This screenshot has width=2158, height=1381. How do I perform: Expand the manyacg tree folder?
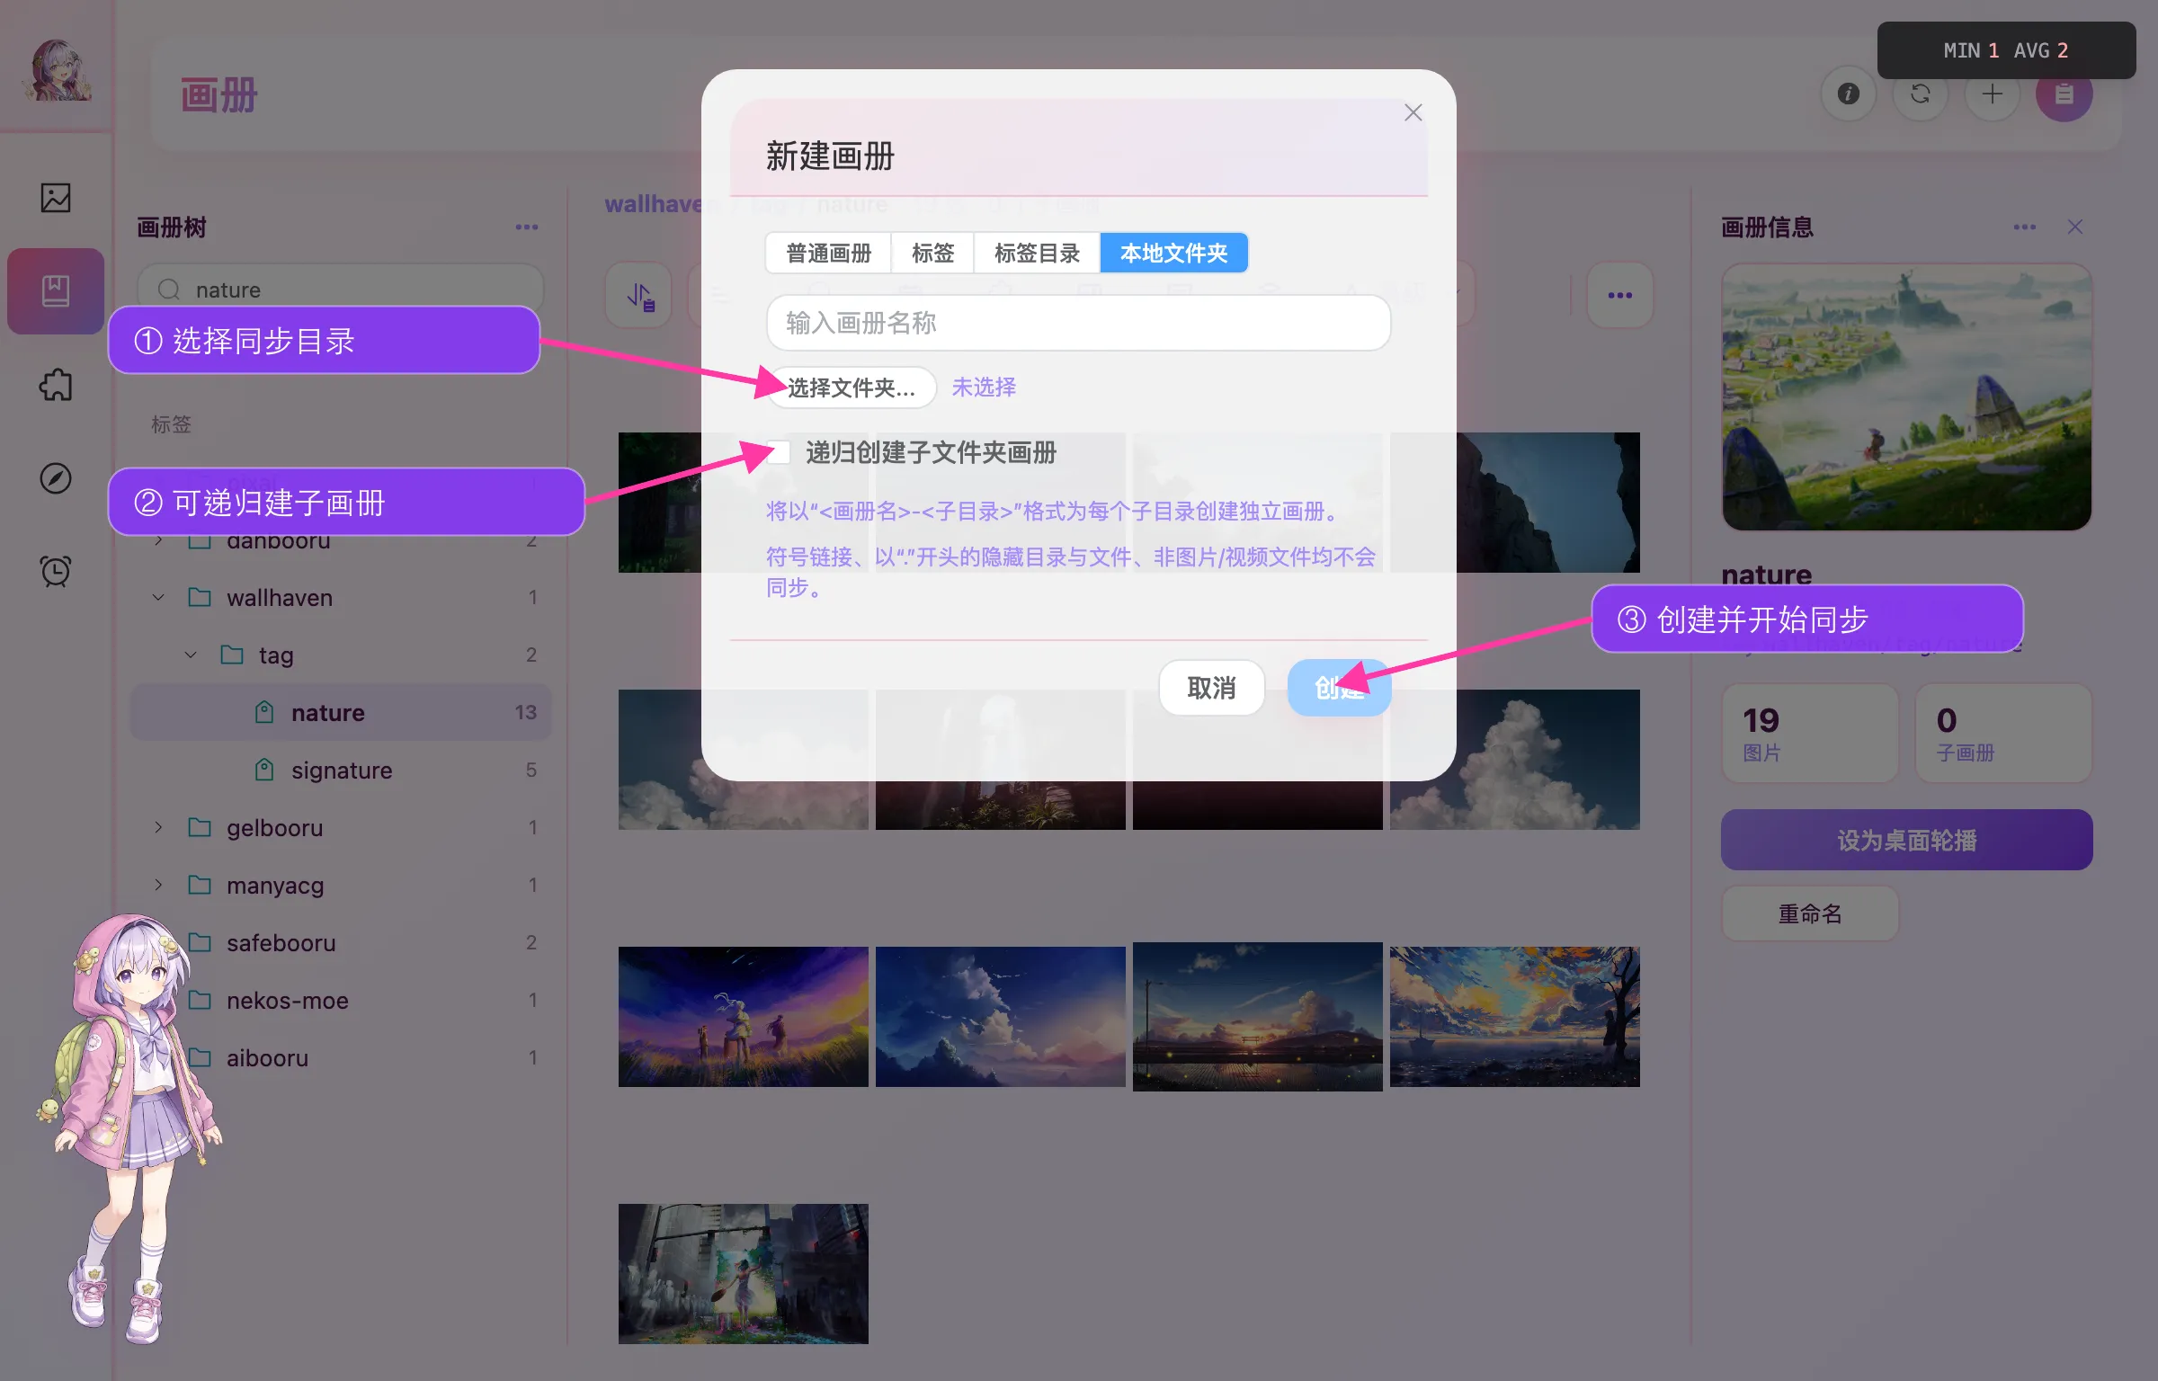[x=158, y=886]
